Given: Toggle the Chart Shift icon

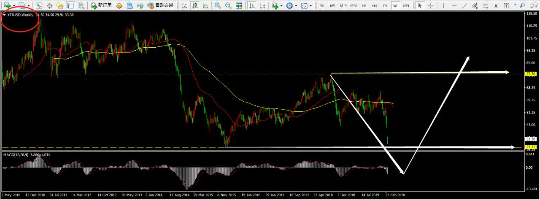Looking at the screenshot, I should click(x=262, y=5).
